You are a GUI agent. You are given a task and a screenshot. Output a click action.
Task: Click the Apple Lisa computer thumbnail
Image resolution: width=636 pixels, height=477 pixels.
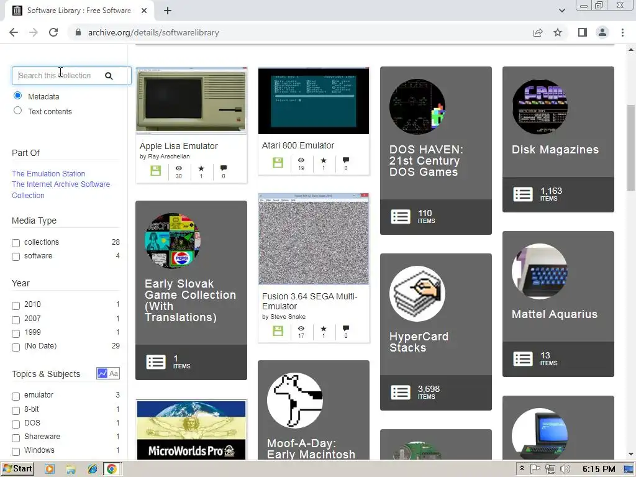[191, 101]
